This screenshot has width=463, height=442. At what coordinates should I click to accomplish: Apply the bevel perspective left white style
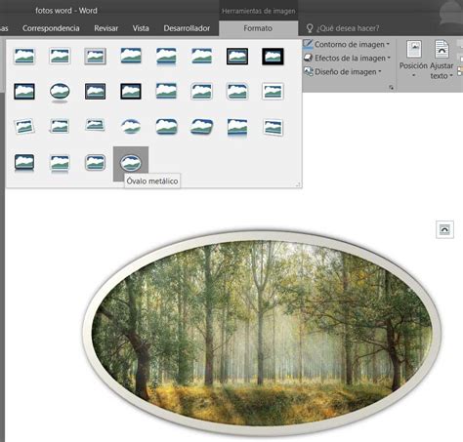coord(273,128)
